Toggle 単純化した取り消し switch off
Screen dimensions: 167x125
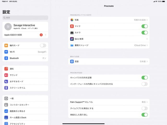click(x=145, y=115)
